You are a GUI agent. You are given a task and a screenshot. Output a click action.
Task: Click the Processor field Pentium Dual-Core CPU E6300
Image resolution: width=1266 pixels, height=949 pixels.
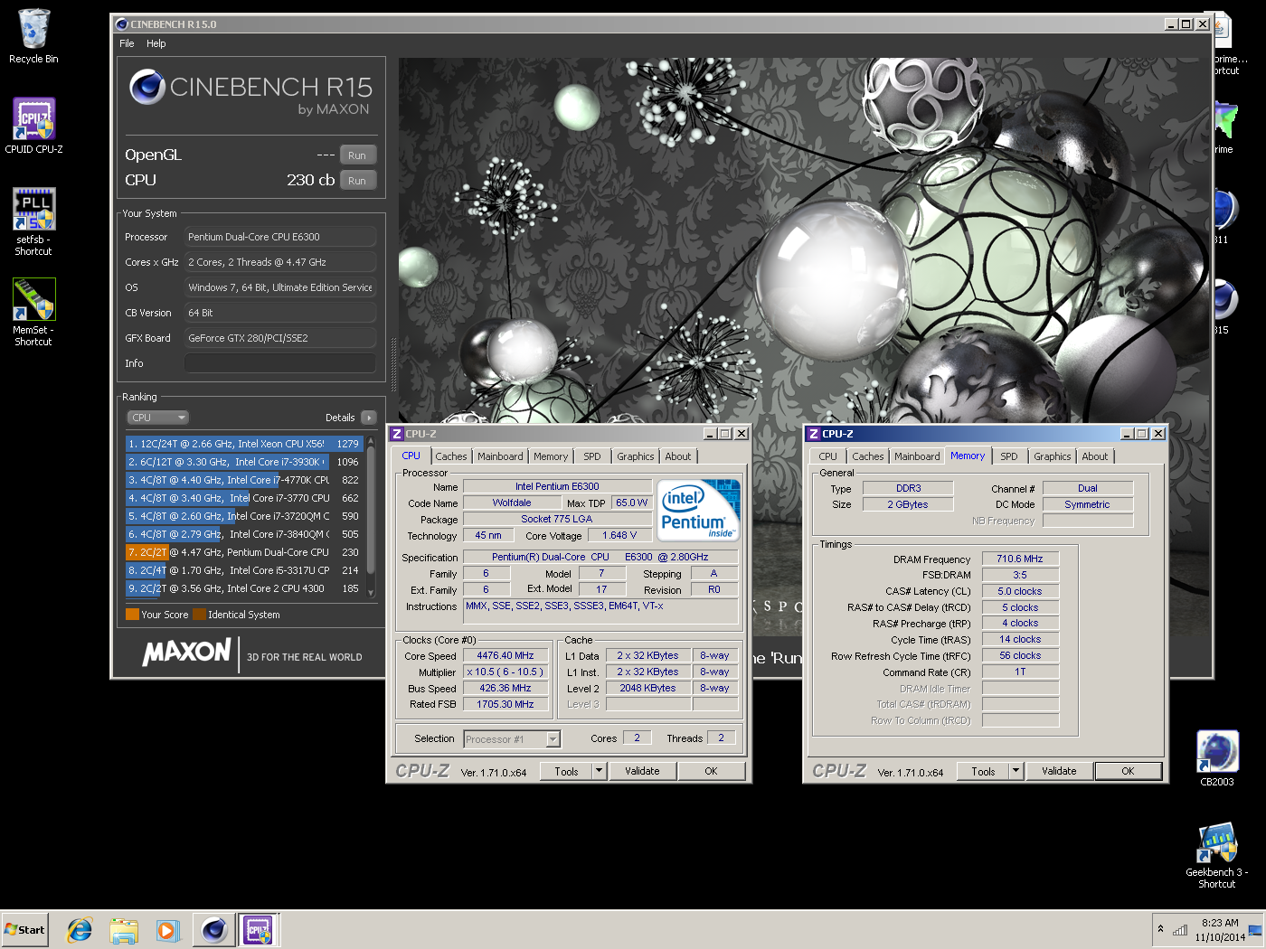coord(280,237)
